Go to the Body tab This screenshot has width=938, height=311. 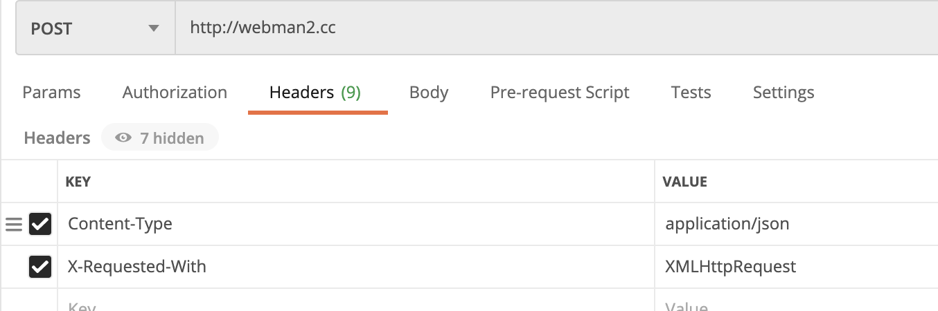pyautogui.click(x=429, y=93)
